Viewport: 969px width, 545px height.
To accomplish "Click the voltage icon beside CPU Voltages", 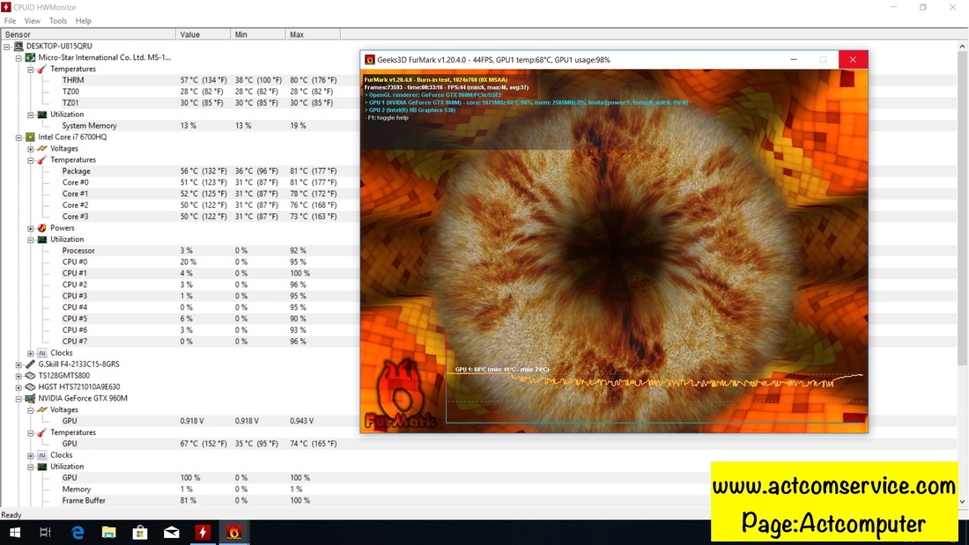I will [42, 149].
